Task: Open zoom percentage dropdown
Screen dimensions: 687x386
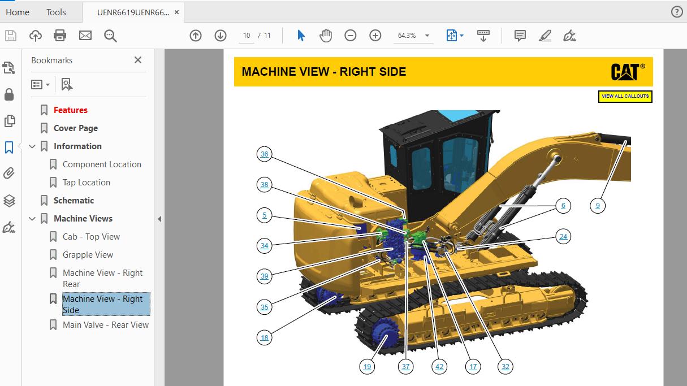Action: tap(427, 36)
